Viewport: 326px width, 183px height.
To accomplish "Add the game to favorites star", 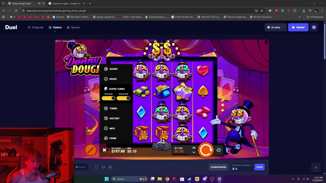I will pos(110,167).
